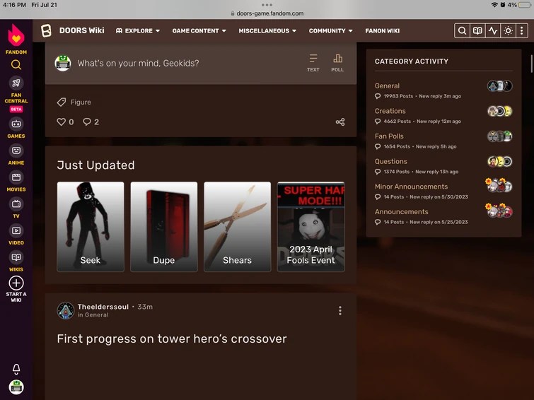The image size is (534, 400).
Task: Go to the Games sidebar icon
Action: pos(16,124)
